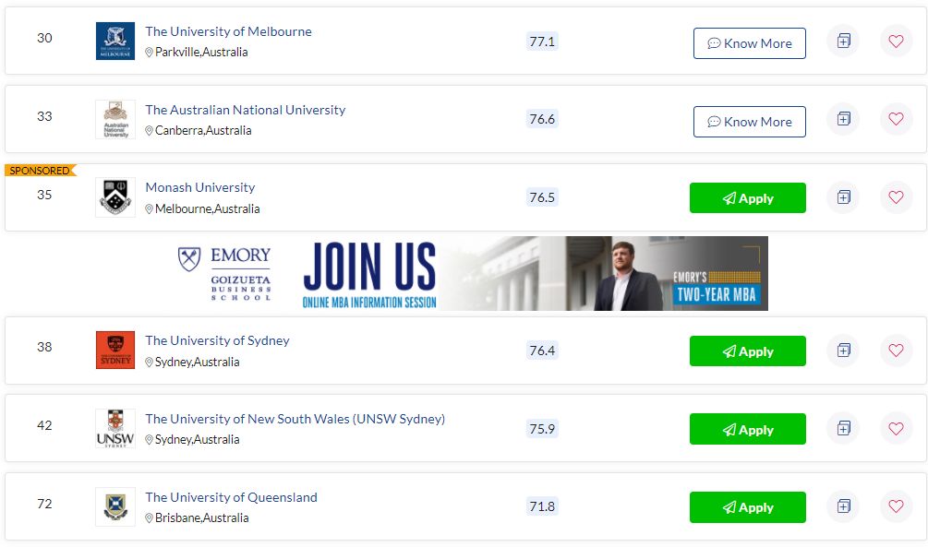Add University of Melbourne to compare list
This screenshot has height=547, width=928.
click(x=843, y=41)
